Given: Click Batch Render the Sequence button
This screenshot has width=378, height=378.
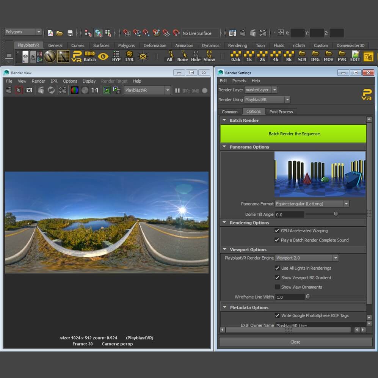Looking at the screenshot, I should coord(293,134).
